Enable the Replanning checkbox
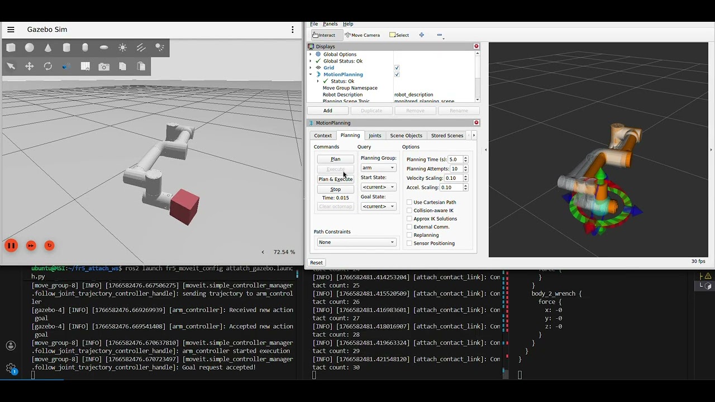This screenshot has height=402, width=715. (409, 235)
